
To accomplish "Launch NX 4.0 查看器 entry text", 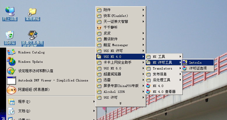I will [164, 92].
